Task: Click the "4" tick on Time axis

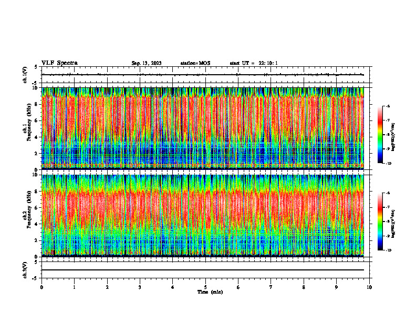Action: (173, 287)
